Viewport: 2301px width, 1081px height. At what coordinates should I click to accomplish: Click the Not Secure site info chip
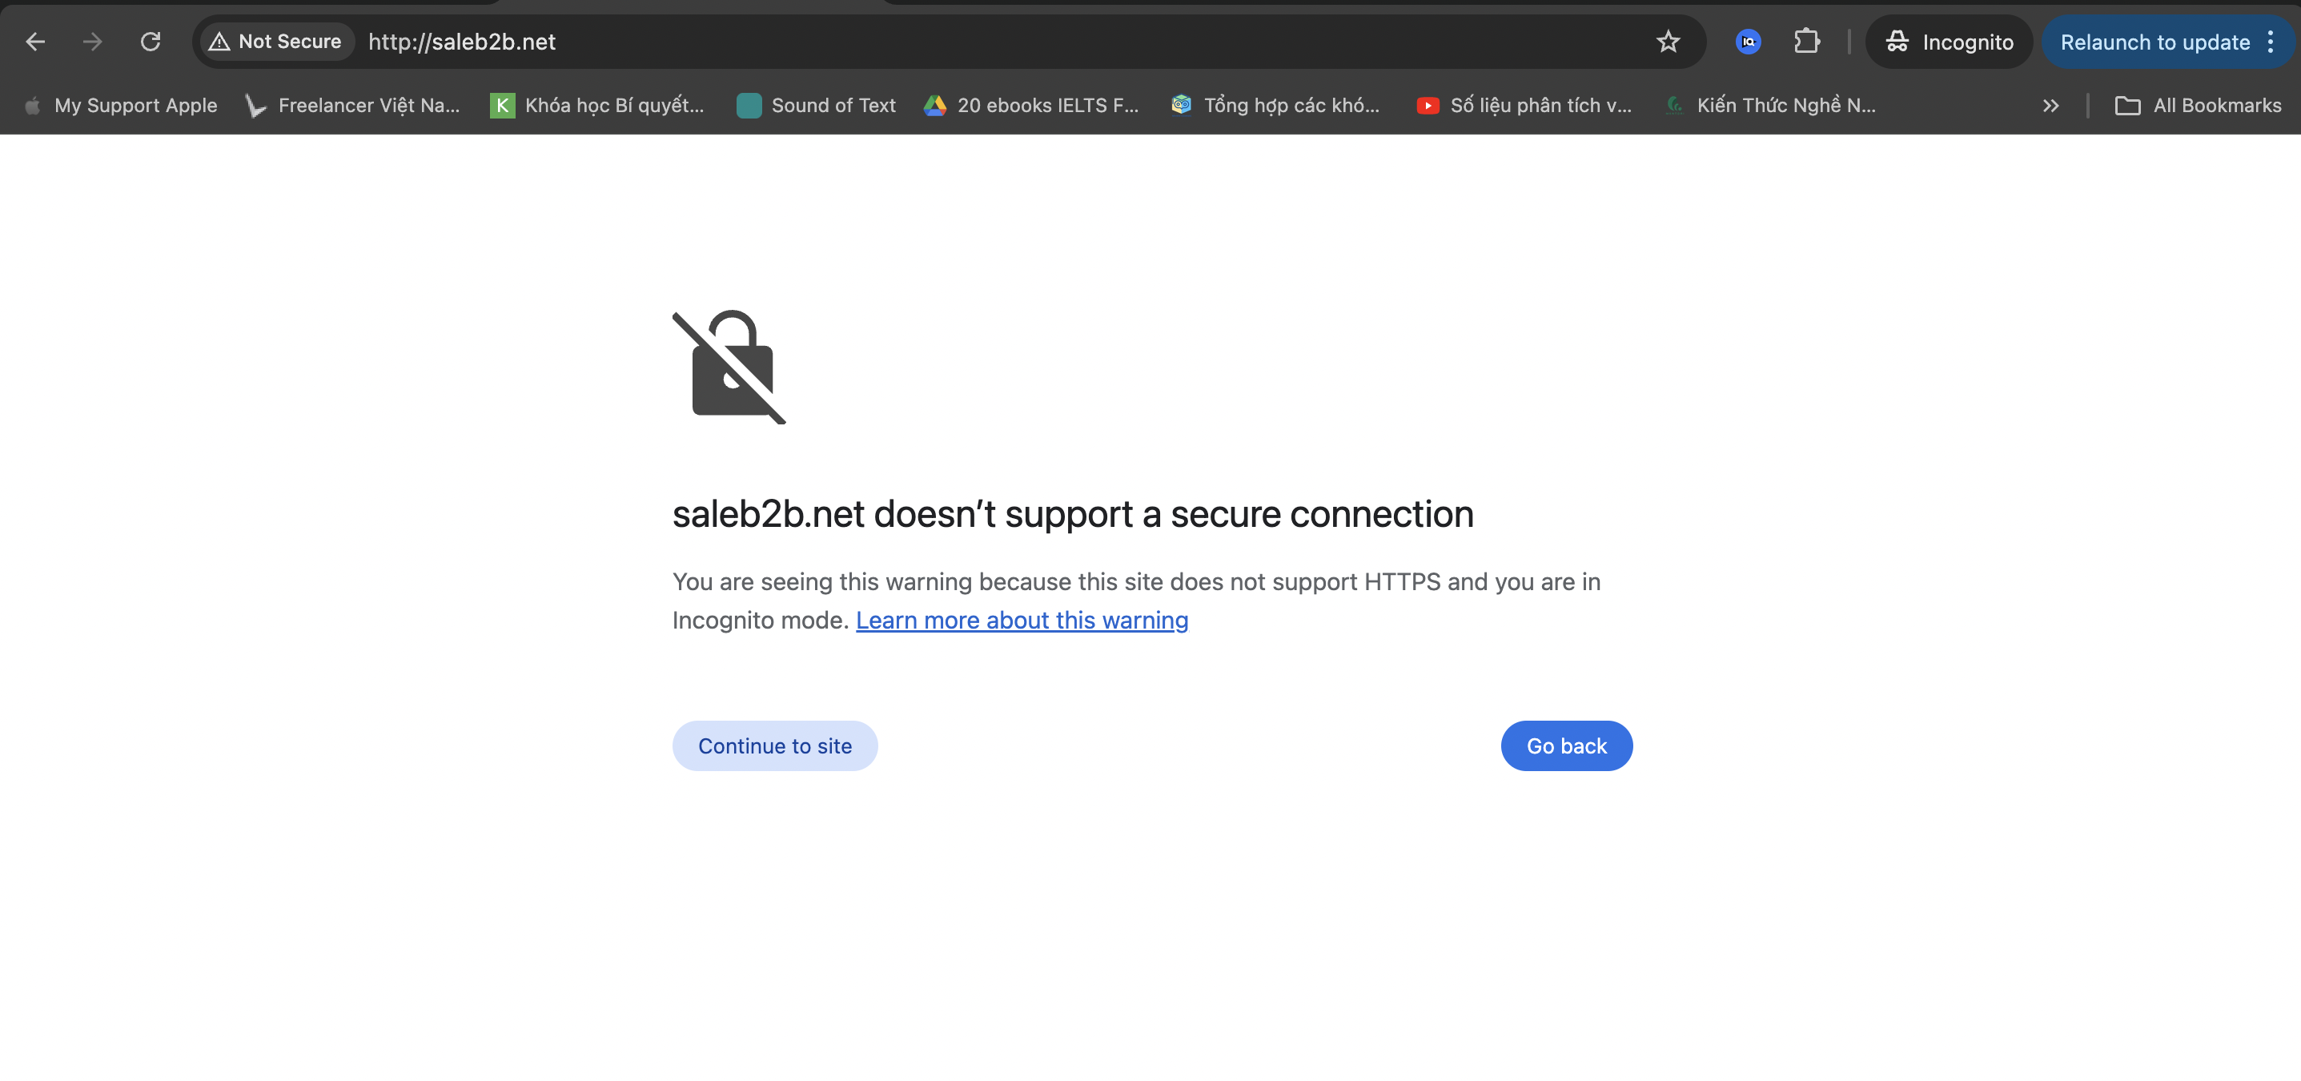(276, 42)
